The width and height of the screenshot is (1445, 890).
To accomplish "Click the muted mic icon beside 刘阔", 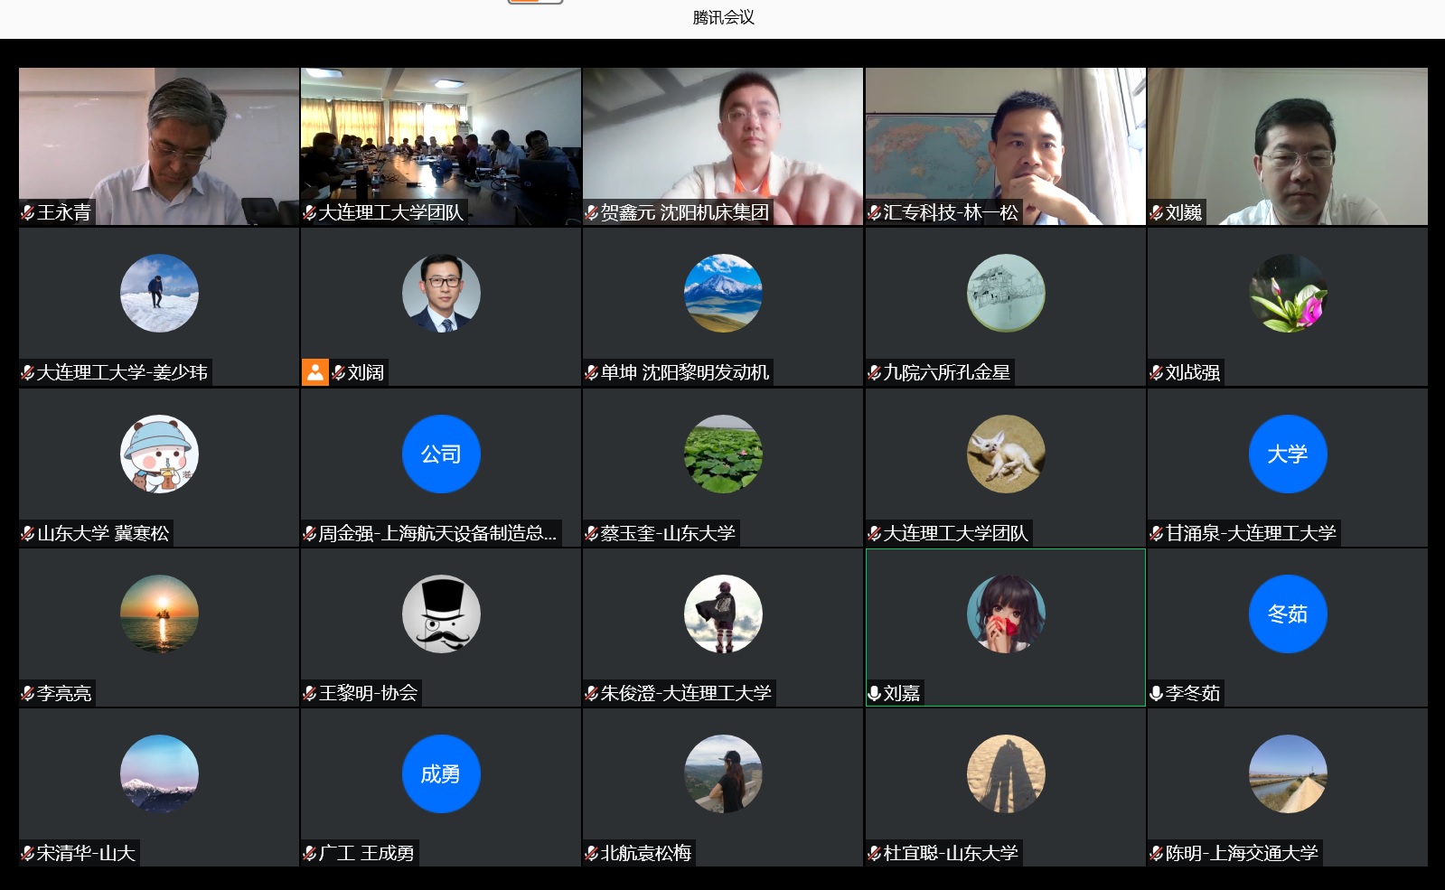I will (339, 373).
